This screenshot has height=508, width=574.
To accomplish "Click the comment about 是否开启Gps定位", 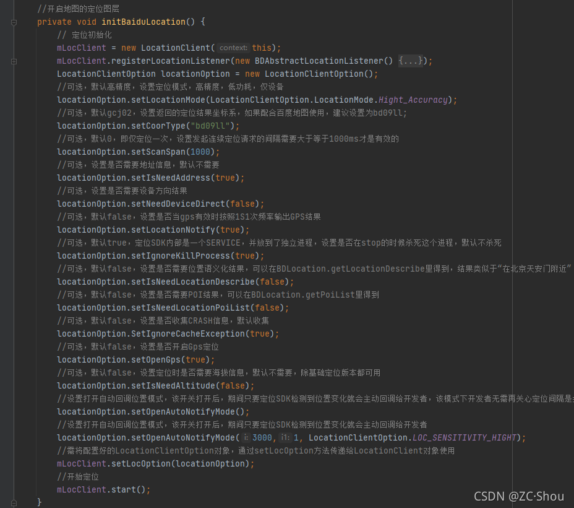I will coord(138,347).
